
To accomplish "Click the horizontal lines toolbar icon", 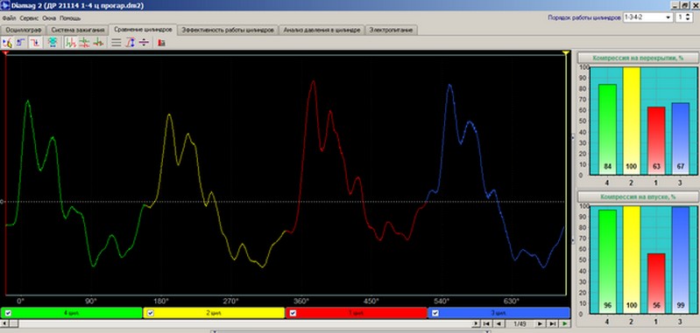I will (116, 43).
